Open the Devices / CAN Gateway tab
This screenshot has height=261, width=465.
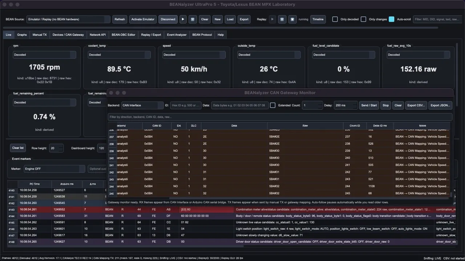pos(68,35)
